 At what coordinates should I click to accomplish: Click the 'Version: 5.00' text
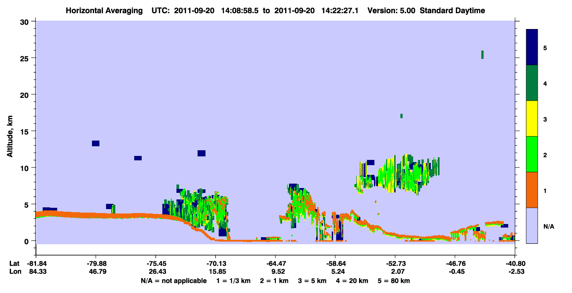(x=392, y=11)
